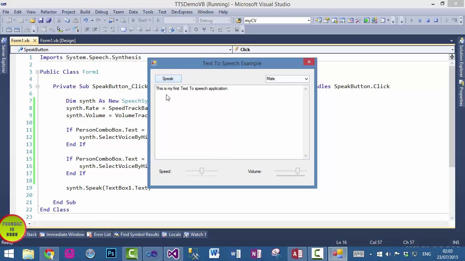Click the Open File folder icon
The image size is (465, 261).
click(32, 20)
